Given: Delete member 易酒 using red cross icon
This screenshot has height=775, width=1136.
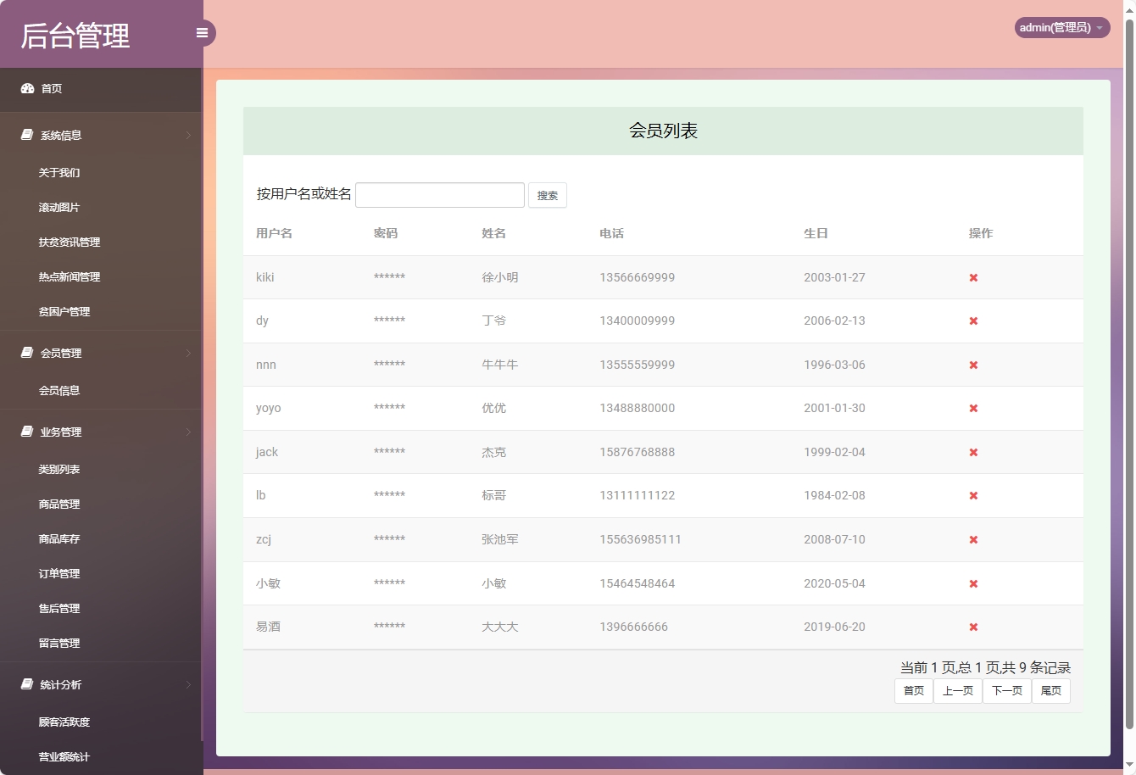Looking at the screenshot, I should 973,627.
